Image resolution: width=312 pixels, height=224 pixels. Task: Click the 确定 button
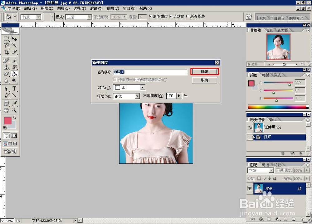click(x=204, y=71)
